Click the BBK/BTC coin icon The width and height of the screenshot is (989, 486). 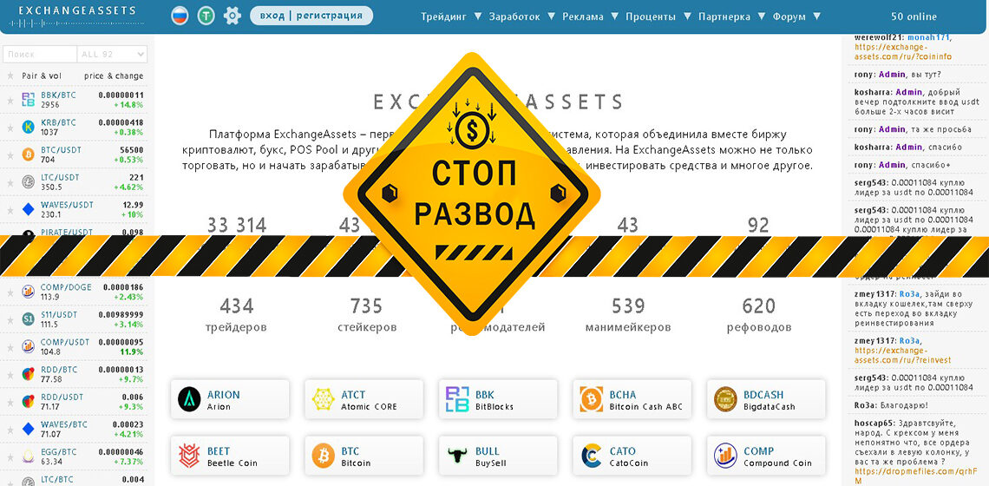pyautogui.click(x=29, y=100)
